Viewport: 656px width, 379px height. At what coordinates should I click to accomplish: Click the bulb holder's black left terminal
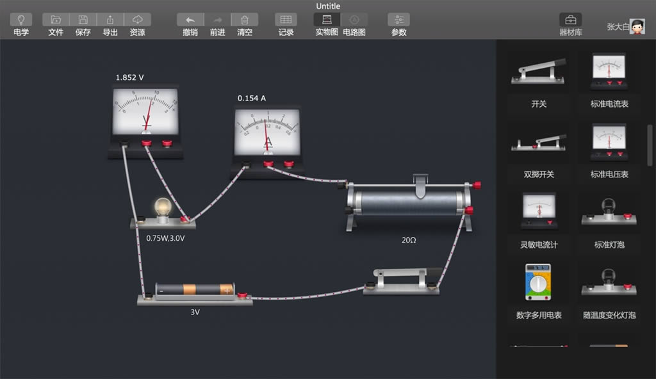142,219
